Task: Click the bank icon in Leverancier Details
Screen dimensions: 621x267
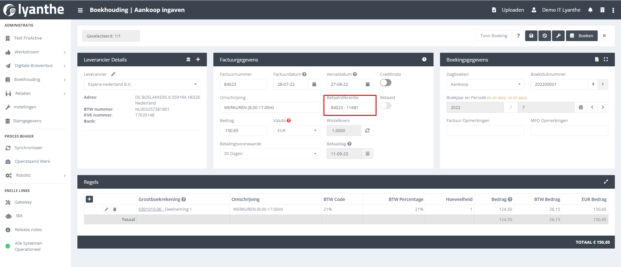Action: point(188,60)
